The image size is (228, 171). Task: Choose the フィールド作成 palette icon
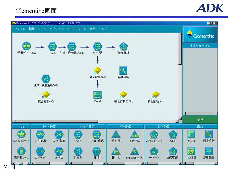(96, 135)
